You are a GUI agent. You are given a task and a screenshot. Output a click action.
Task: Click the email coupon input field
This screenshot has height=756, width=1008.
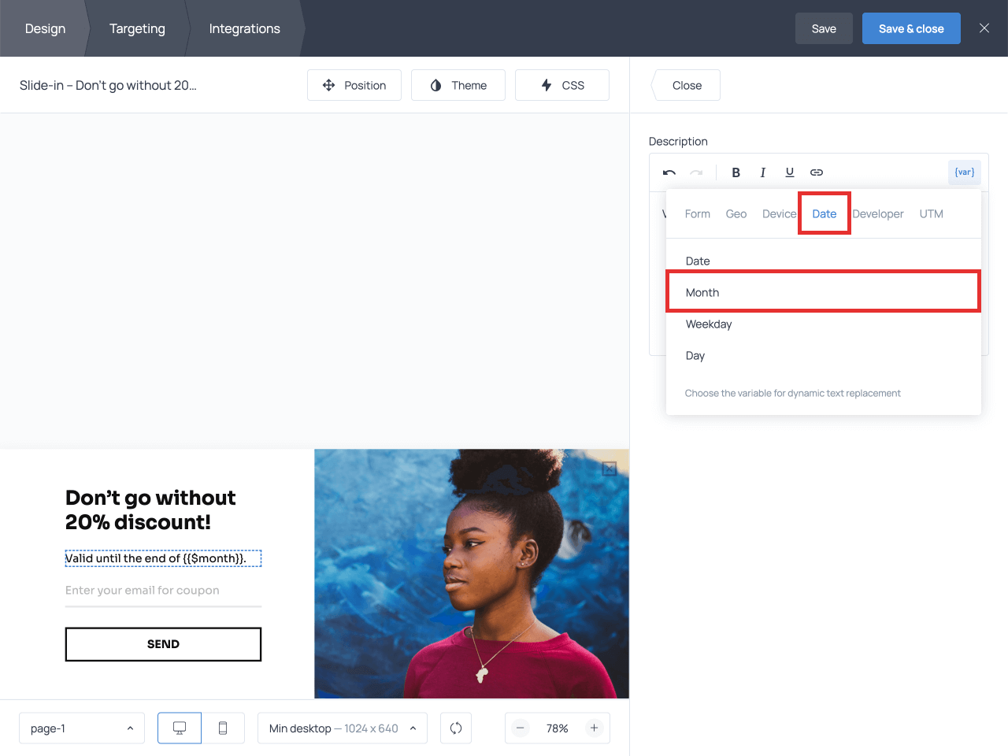click(x=163, y=591)
